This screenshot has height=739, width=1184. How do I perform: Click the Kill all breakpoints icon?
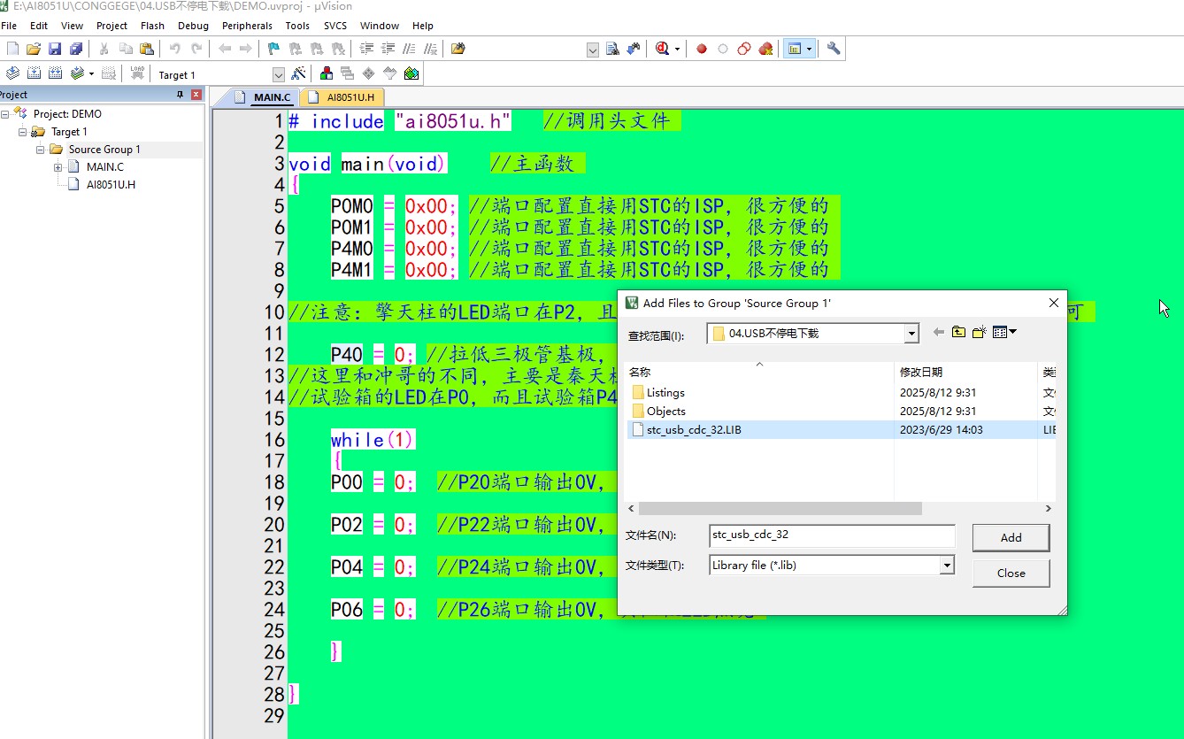[x=766, y=49]
